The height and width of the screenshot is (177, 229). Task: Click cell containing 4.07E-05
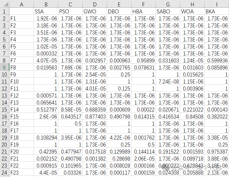[46, 60]
